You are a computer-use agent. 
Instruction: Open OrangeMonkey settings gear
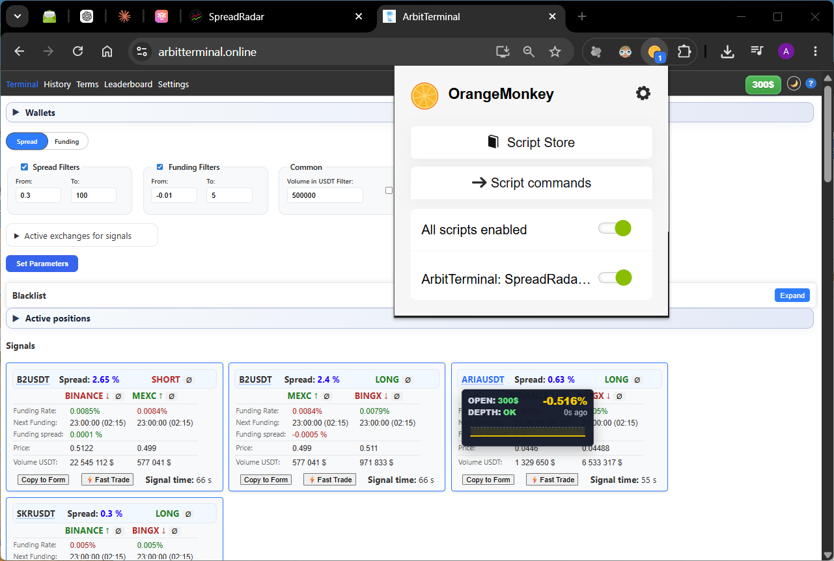click(643, 94)
